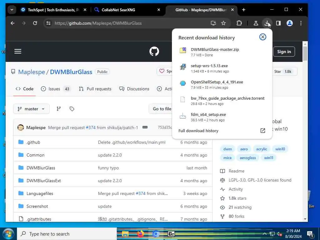320x240 pixels.
Task: Open DWMBlurGlass-master.zip from downloads
Action: pyautogui.click(x=222, y=52)
